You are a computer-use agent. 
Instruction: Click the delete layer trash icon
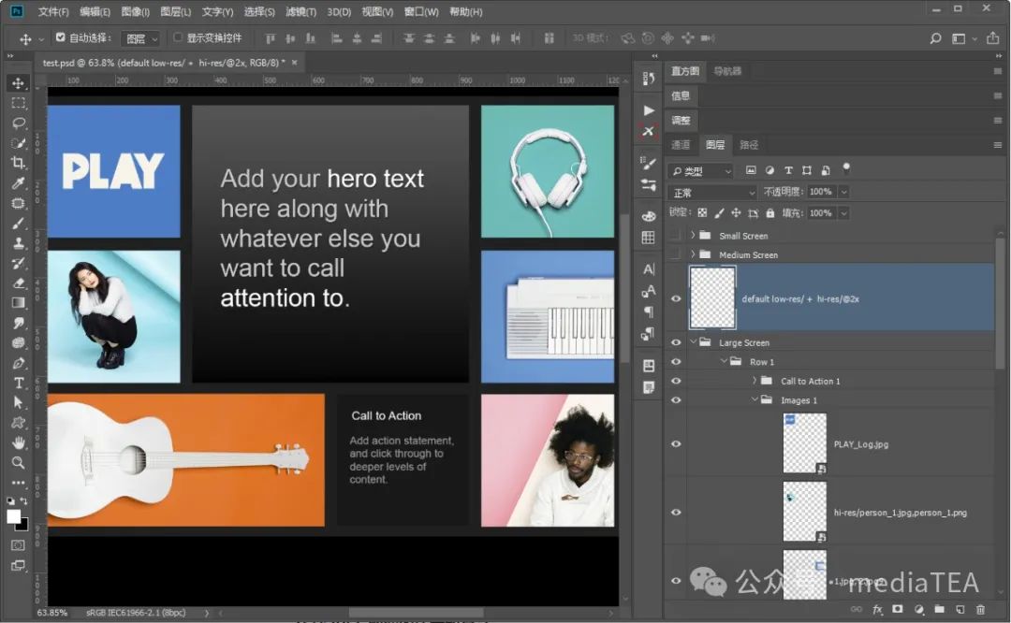coord(980,610)
